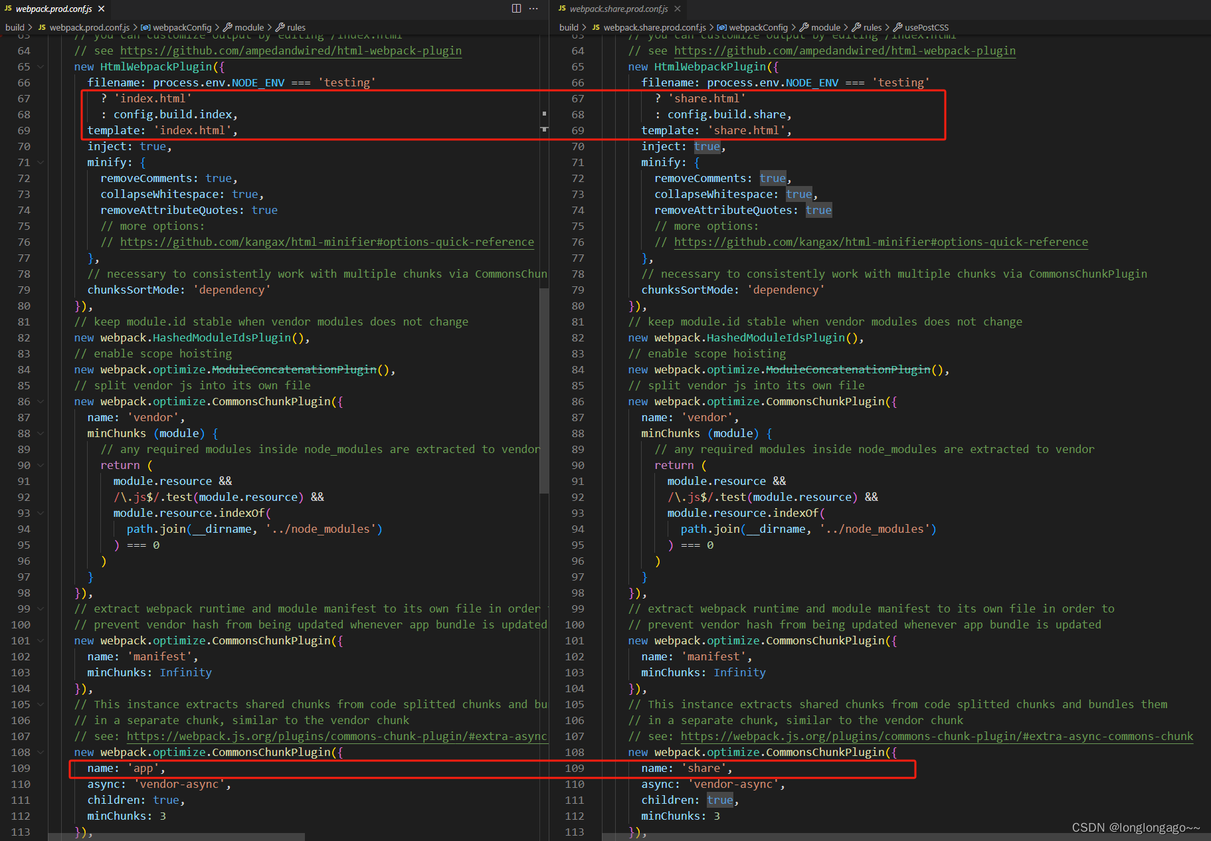This screenshot has height=841, width=1211.
Task: Fold the comment block at line 99
Action: pos(41,609)
